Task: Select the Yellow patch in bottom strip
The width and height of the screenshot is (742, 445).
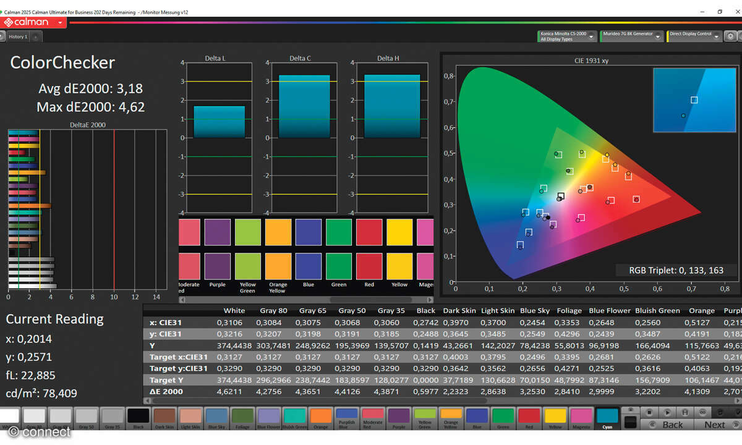Action: coord(555,417)
